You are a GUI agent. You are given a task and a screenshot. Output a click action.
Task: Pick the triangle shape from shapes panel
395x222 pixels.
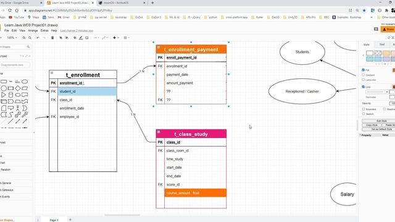[4, 95]
